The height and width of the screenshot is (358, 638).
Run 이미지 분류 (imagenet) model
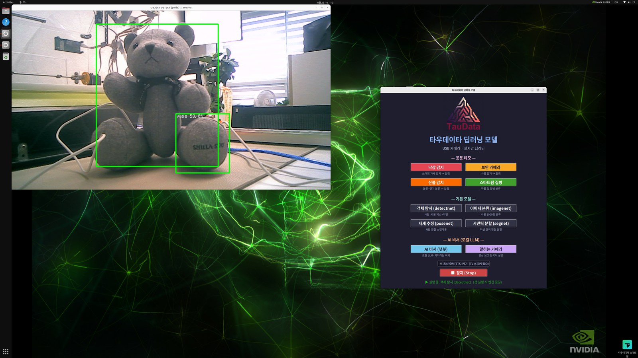pyautogui.click(x=490, y=208)
